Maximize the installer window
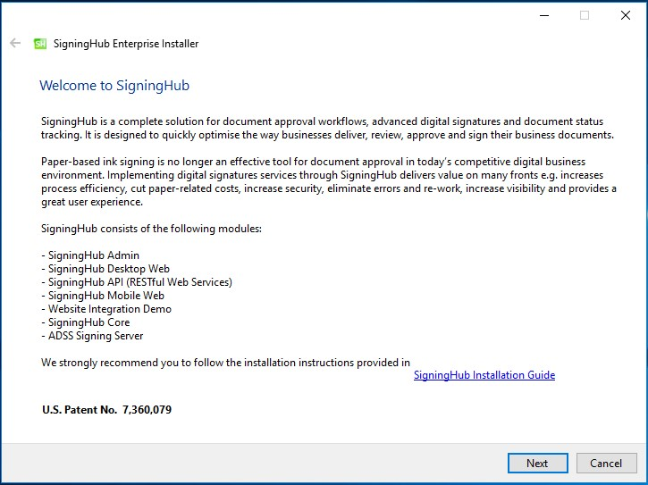The image size is (648, 485). [x=585, y=16]
